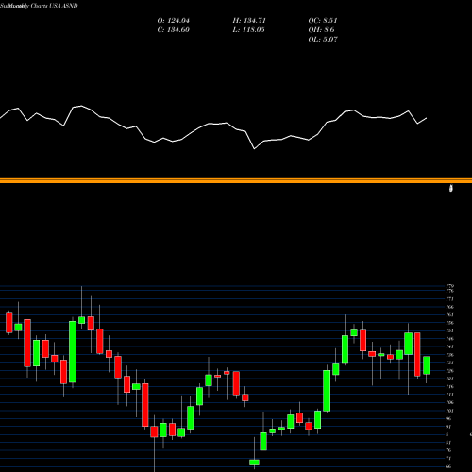The image size is (472, 472).
Task: Click price axis label 179
Action: click(x=450, y=286)
